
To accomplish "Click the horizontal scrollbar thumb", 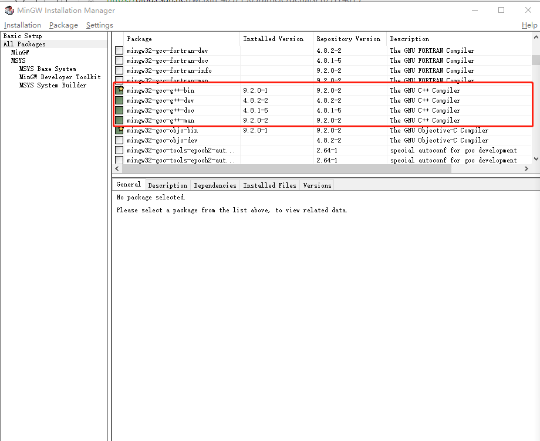I will (x=286, y=168).
